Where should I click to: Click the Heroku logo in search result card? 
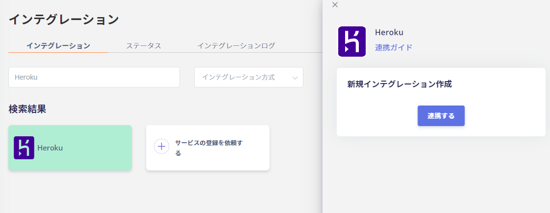(x=24, y=148)
